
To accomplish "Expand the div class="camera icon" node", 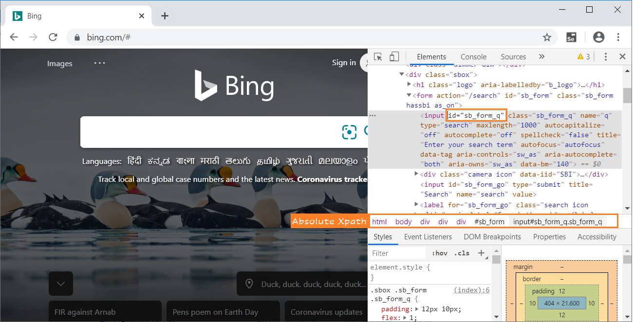I will [x=416, y=174].
